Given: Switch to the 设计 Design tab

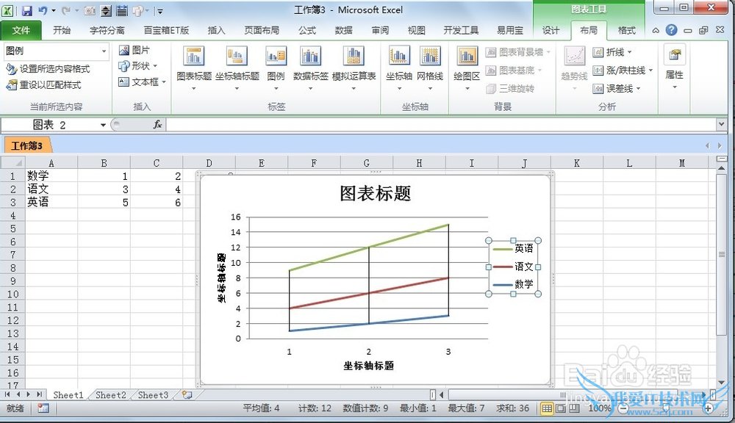Looking at the screenshot, I should [551, 30].
